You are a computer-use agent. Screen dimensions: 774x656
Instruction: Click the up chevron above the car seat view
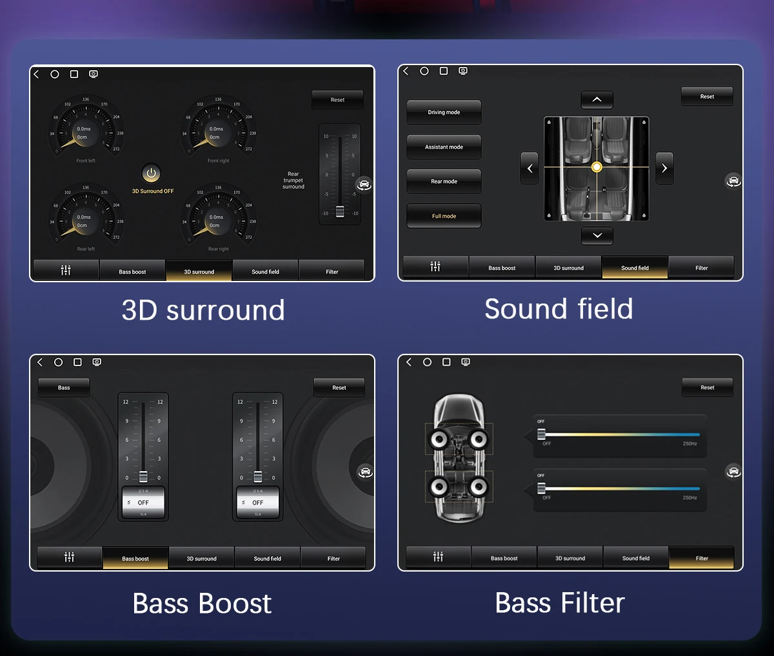[597, 99]
